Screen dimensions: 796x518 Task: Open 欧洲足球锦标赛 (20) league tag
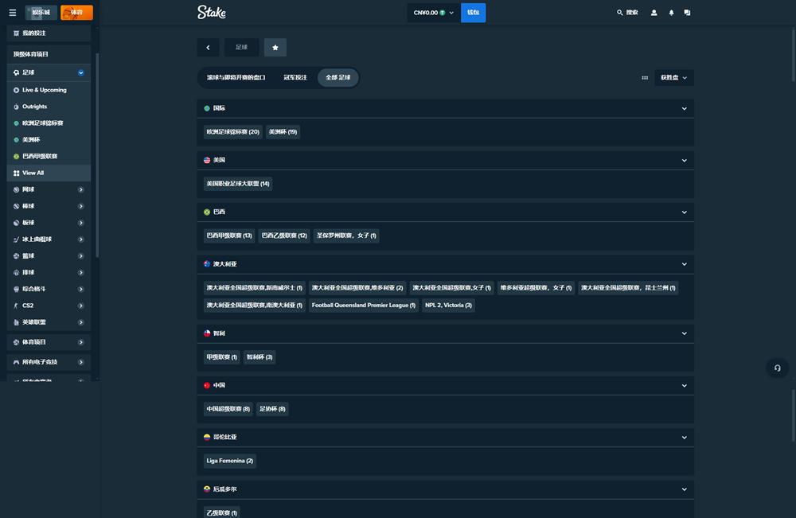[233, 132]
